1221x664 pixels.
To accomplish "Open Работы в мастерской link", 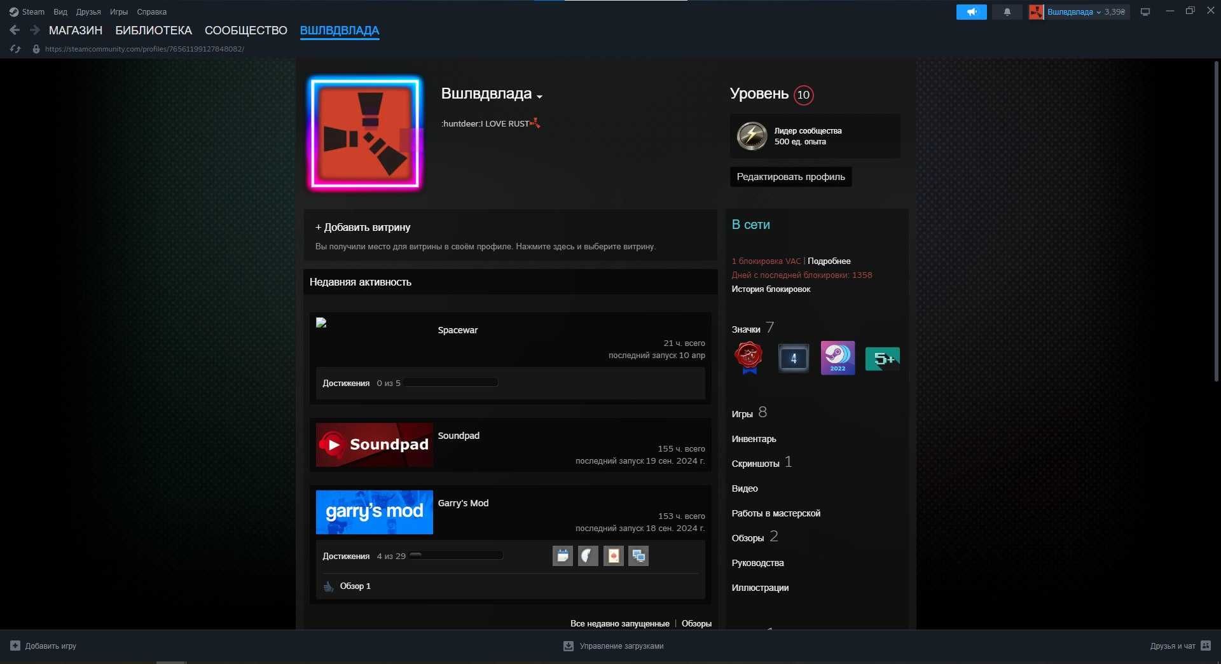I will tap(776, 513).
